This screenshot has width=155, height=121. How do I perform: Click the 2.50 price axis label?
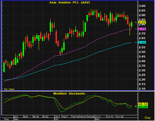(142, 52)
